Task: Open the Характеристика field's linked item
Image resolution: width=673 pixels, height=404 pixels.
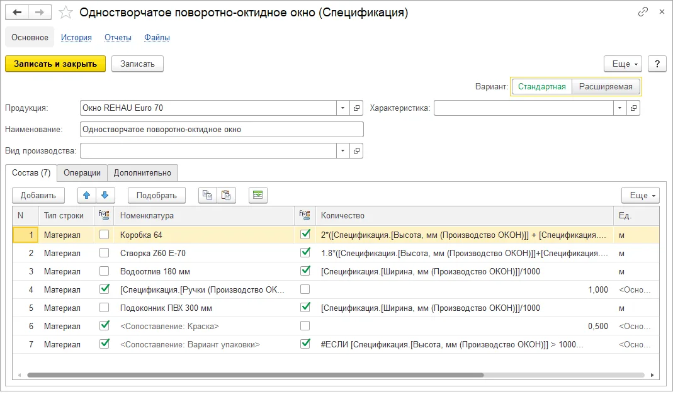Action: coord(633,108)
